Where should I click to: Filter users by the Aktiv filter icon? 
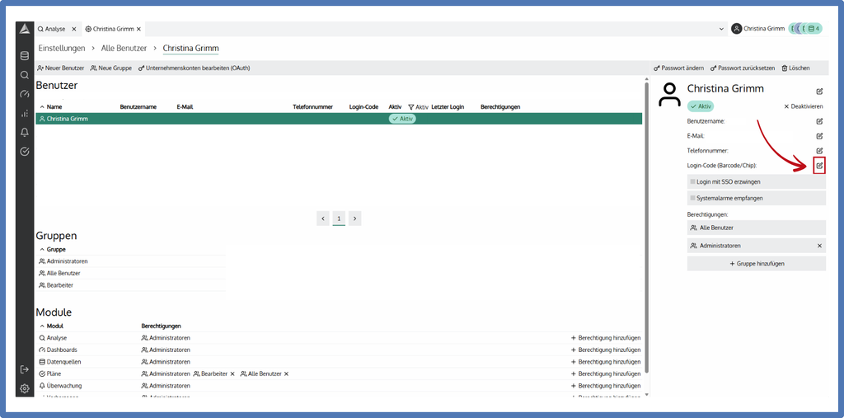pyautogui.click(x=410, y=107)
